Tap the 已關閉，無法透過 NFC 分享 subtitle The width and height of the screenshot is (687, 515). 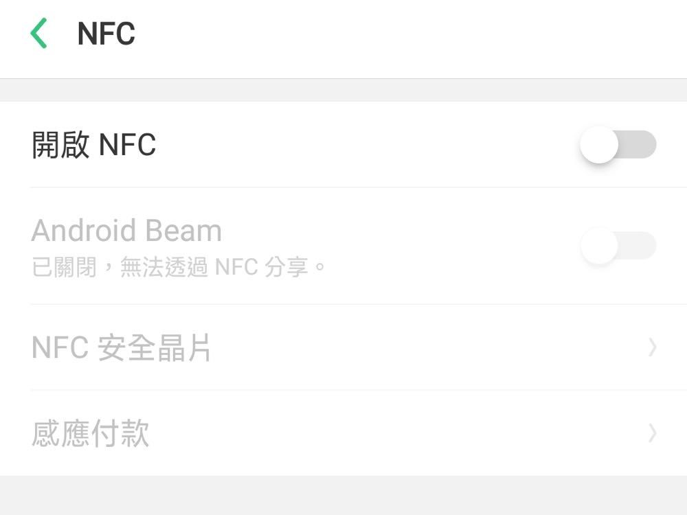click(179, 267)
